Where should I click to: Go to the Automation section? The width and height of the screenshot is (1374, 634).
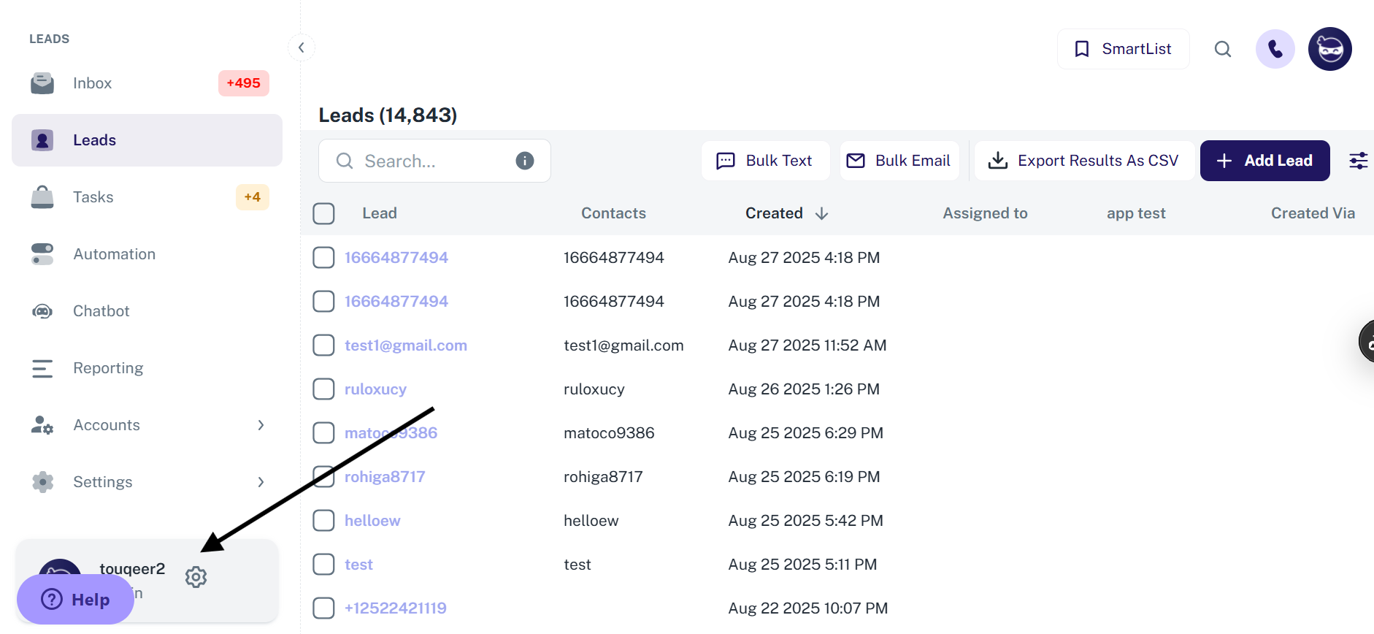coord(114,254)
